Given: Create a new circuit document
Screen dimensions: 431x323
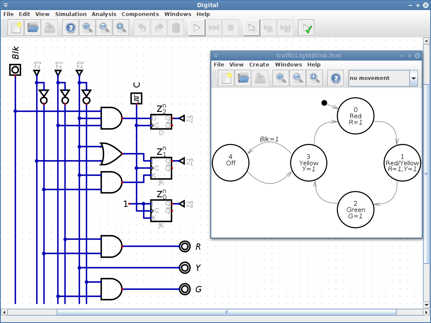Looking at the screenshot, I should pyautogui.click(x=16, y=28).
